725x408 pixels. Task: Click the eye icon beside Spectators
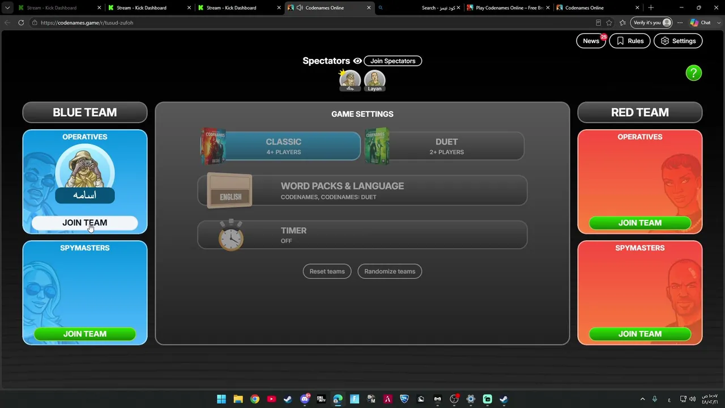click(357, 61)
